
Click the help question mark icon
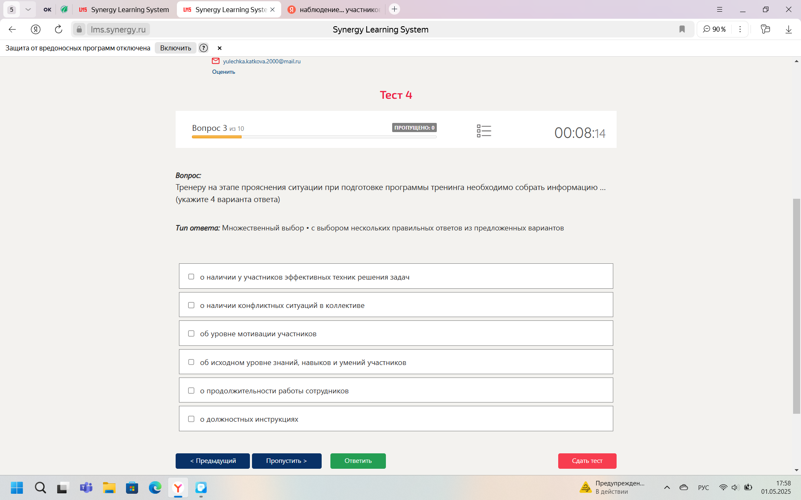204,48
